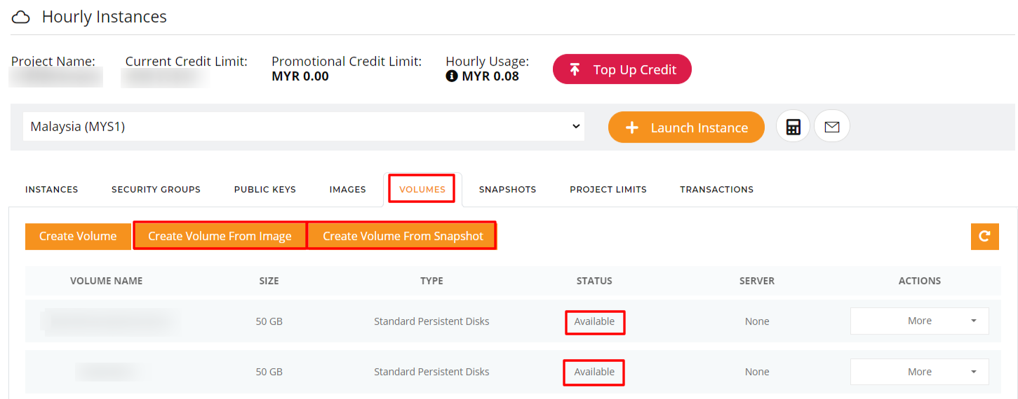Click the envelope mail icon
Screen dimensions: 1018x399
click(832, 127)
